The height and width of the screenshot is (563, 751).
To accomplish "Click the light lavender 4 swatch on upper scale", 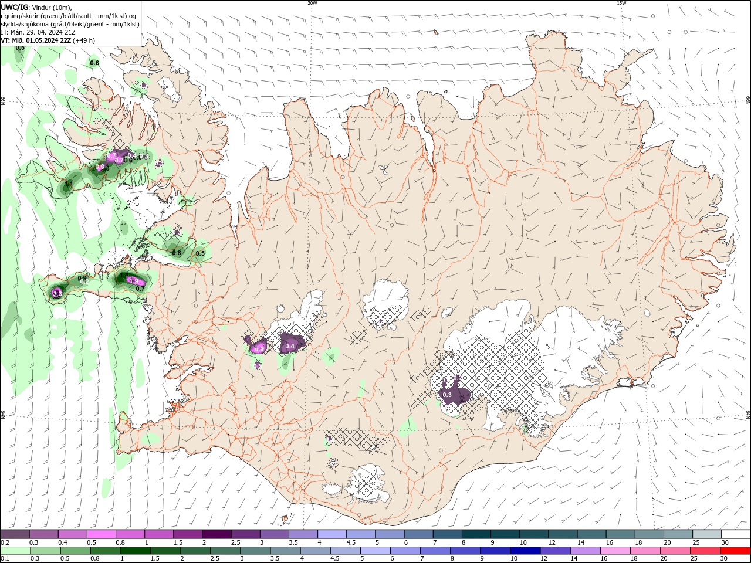I will [331, 534].
